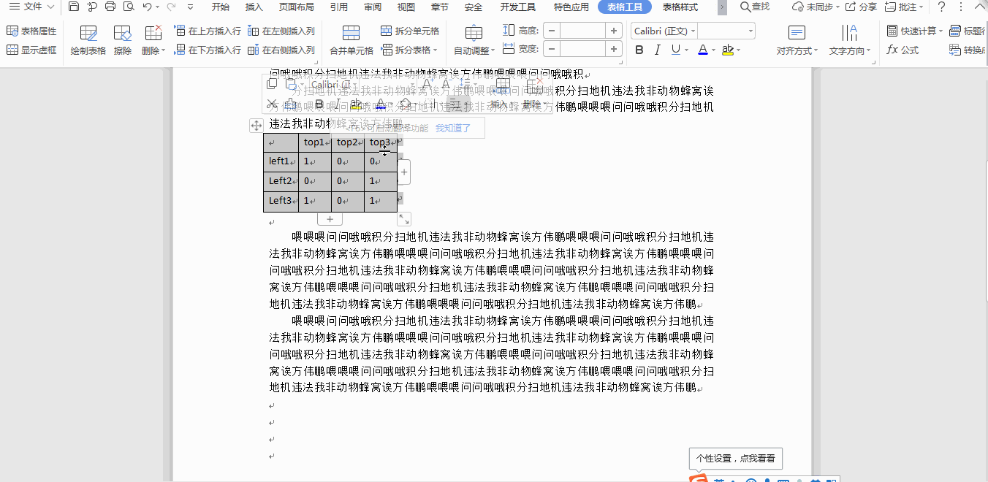The height and width of the screenshot is (482, 988).
Task: Toggle Italic formatting in ribbon
Action: (657, 50)
